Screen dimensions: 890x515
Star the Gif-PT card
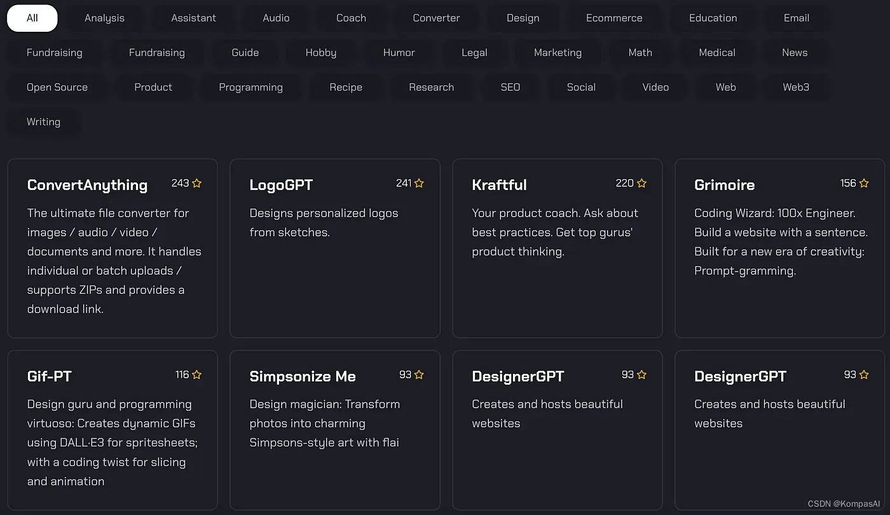[196, 374]
